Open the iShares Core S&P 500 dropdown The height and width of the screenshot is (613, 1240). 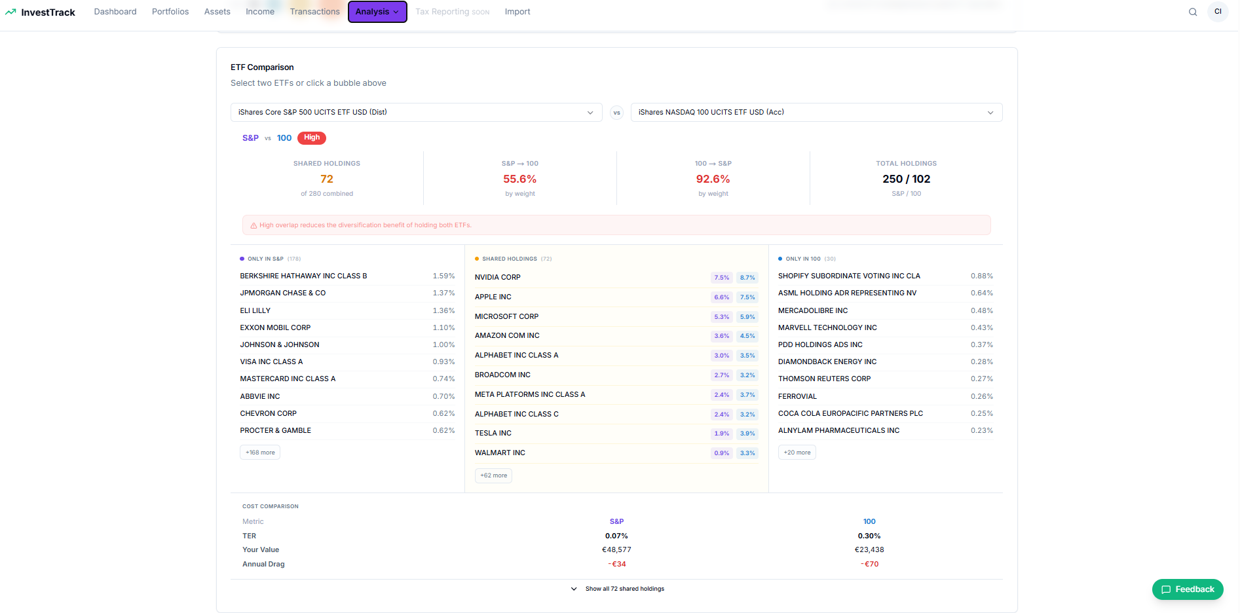pyautogui.click(x=416, y=113)
